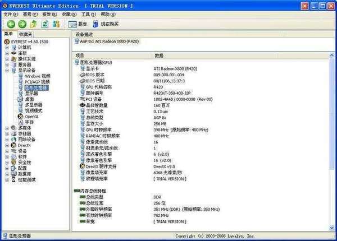Click the 操作系统 icon in tree

(14, 59)
